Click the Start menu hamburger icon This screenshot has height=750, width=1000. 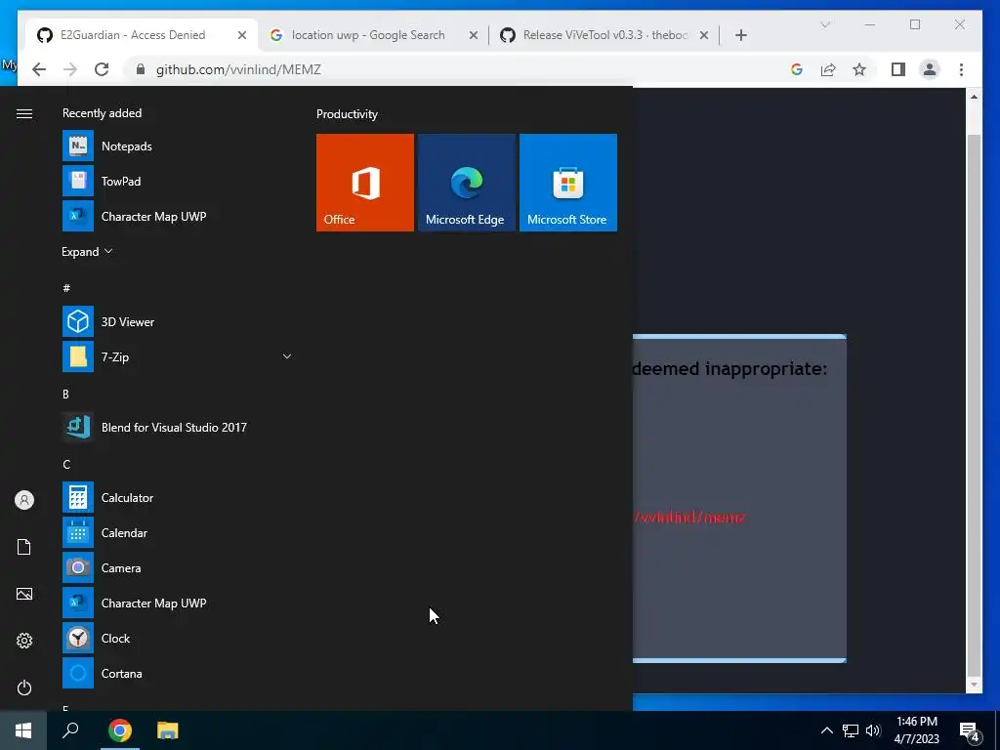coord(24,113)
